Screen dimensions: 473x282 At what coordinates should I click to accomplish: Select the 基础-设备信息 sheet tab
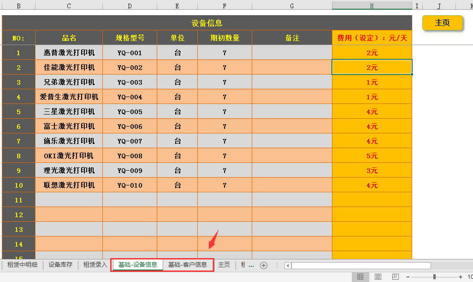tap(138, 265)
